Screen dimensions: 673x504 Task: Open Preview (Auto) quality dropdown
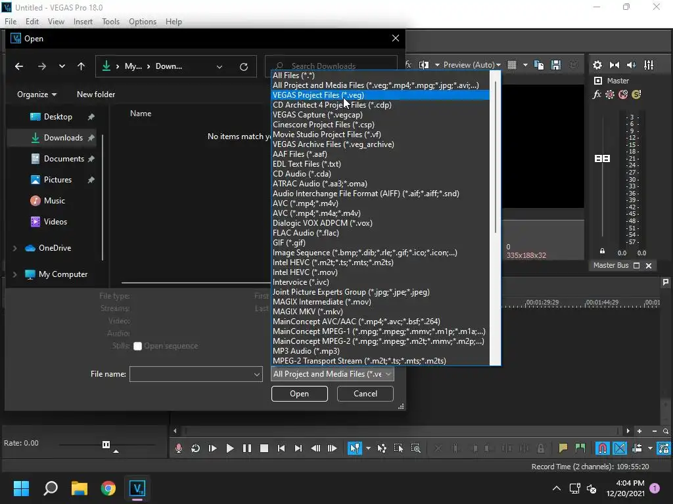(x=472, y=65)
